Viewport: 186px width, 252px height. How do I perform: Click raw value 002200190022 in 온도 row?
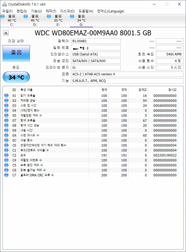(165, 155)
